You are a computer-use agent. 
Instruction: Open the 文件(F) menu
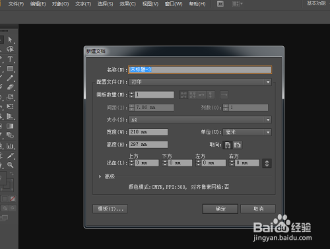(16, 4)
